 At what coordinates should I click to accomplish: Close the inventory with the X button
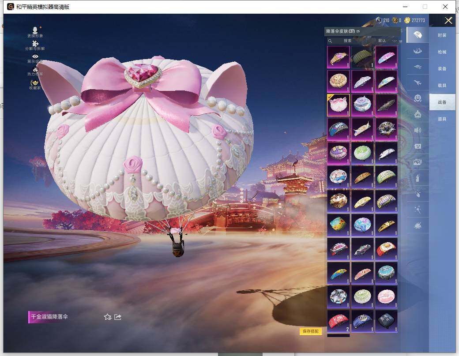[x=448, y=20]
